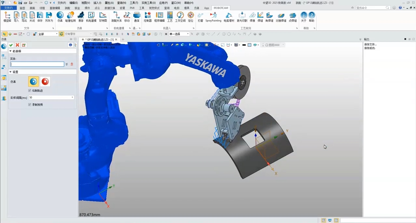Click the black color swatch in view toolbar
This screenshot has height=223, width=416.
coord(244,45)
